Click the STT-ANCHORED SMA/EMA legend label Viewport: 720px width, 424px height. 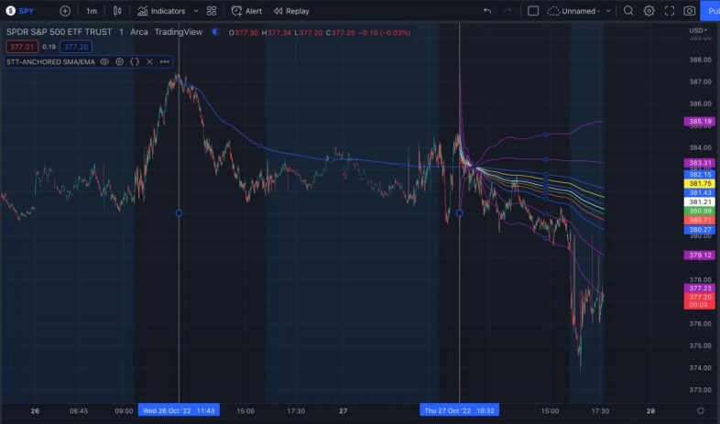point(50,61)
